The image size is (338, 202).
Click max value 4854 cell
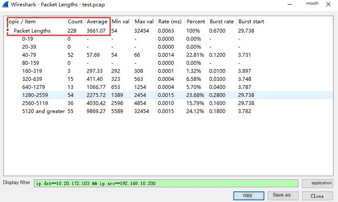(140, 103)
